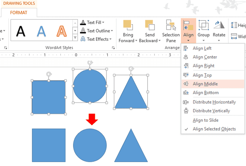
Task: Select Align Center from the menu
Action: pos(213,57)
